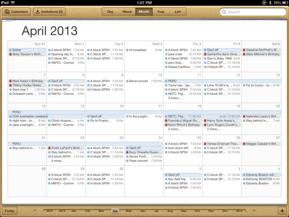289x217 pixels.
Task: Open the Invitations inbox
Action: click(x=49, y=12)
